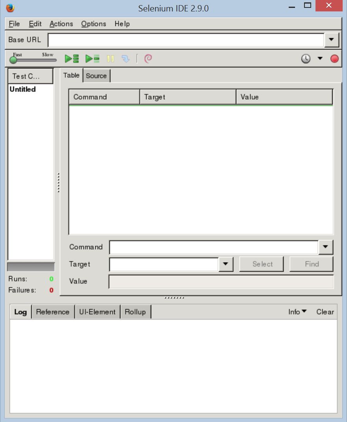347x422 pixels.
Task: Focus the Base URL input field
Action: (186, 40)
